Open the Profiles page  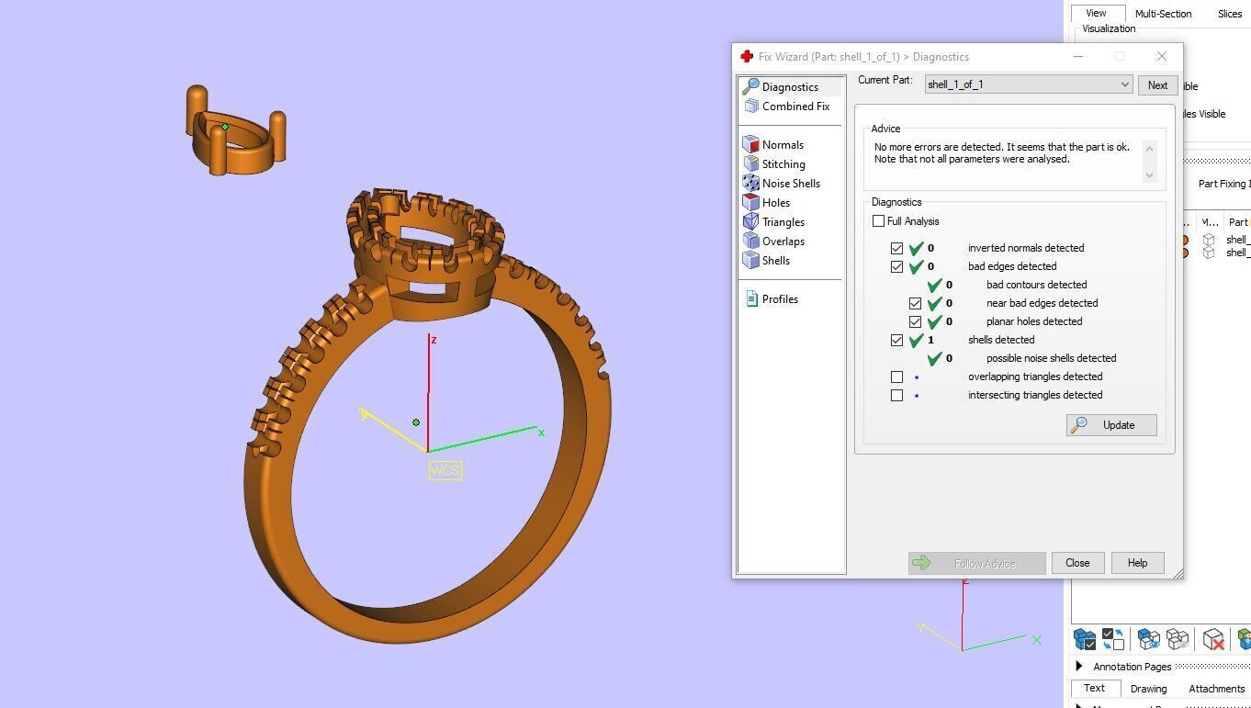[780, 299]
